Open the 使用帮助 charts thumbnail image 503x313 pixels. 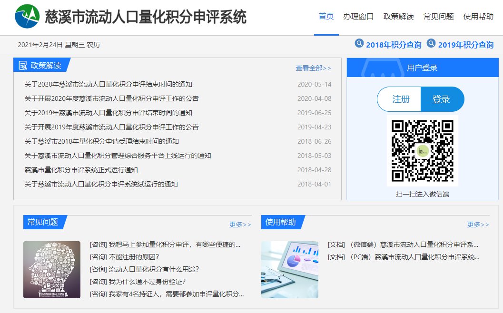pos(290,270)
